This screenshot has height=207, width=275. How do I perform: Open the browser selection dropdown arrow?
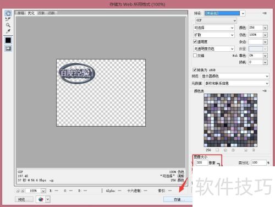(48, 199)
